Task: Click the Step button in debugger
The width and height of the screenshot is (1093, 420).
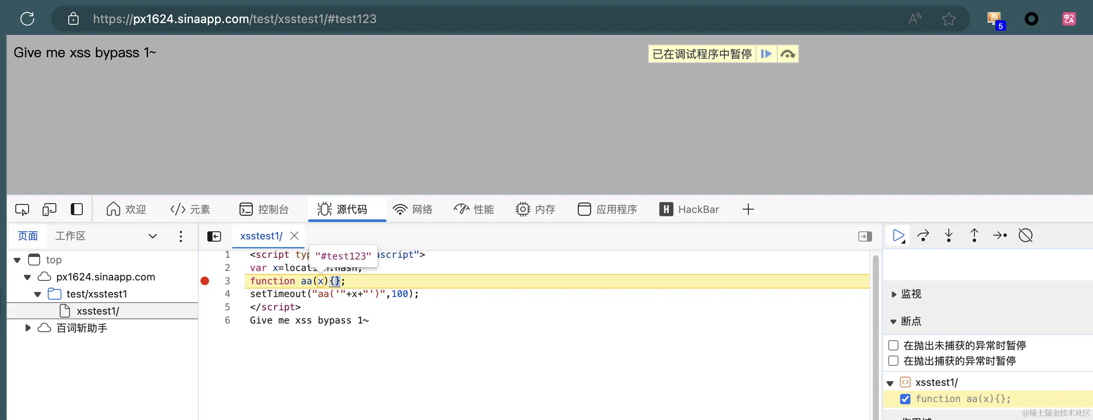Action: point(1000,236)
